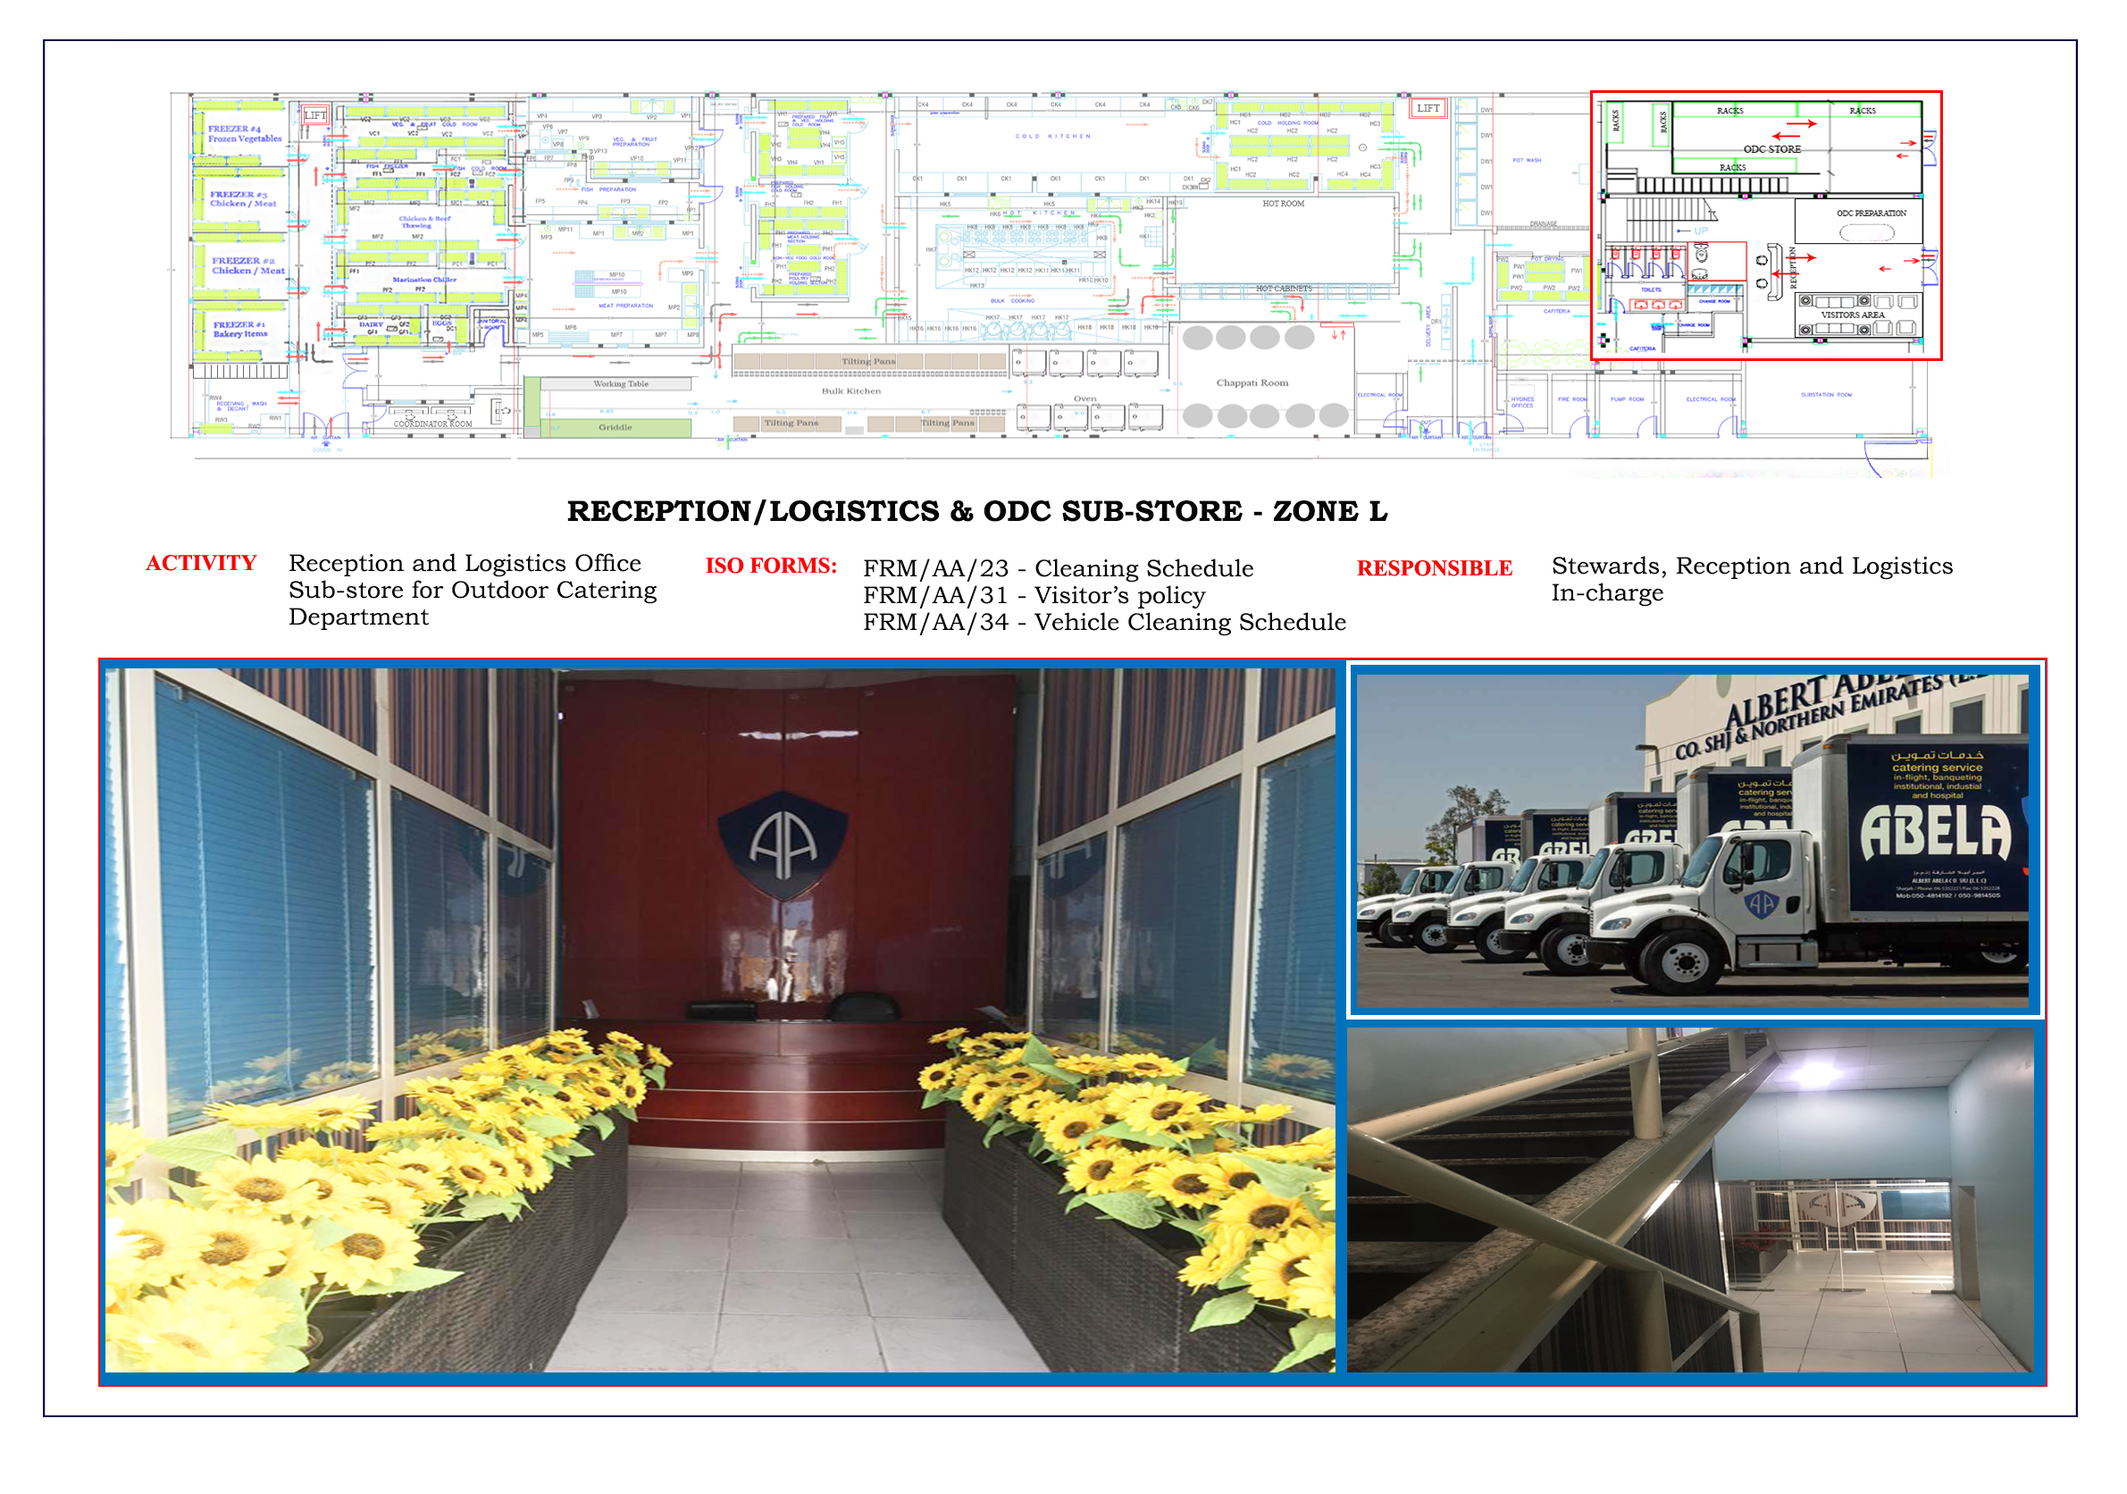Click the Chappati Room label on plan

coord(1252,382)
